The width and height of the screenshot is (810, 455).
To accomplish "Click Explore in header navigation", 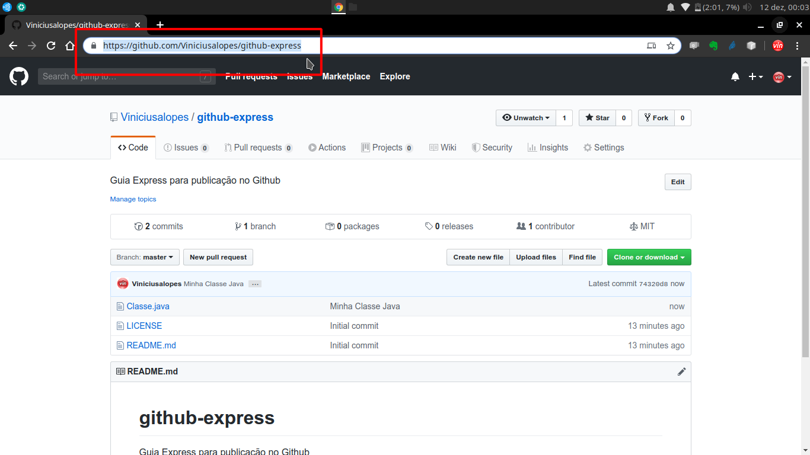I will click(395, 76).
